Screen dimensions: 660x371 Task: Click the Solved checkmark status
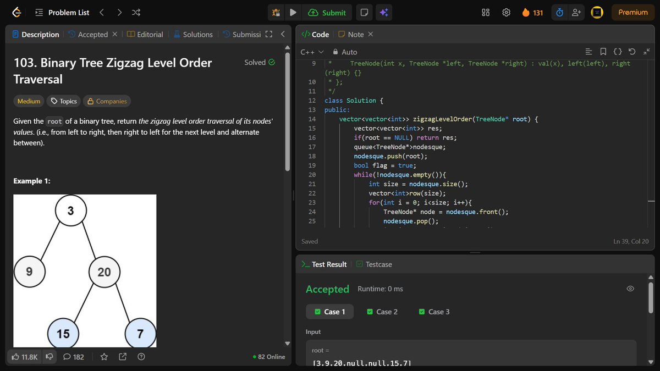pyautogui.click(x=260, y=62)
